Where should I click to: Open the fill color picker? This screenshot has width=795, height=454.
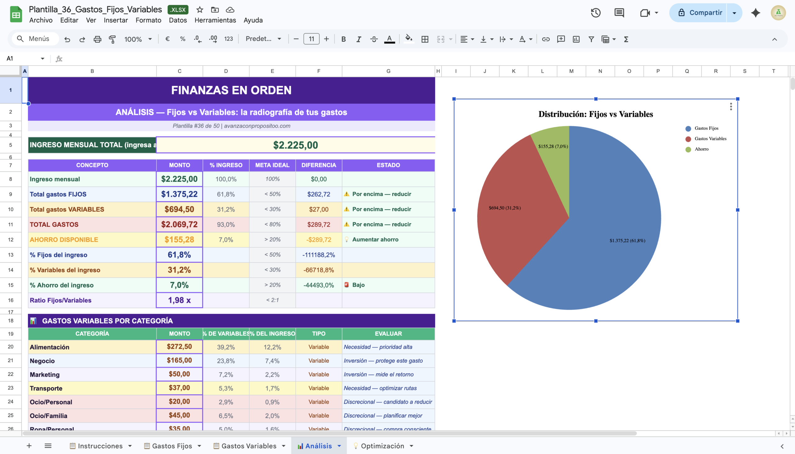pos(408,39)
